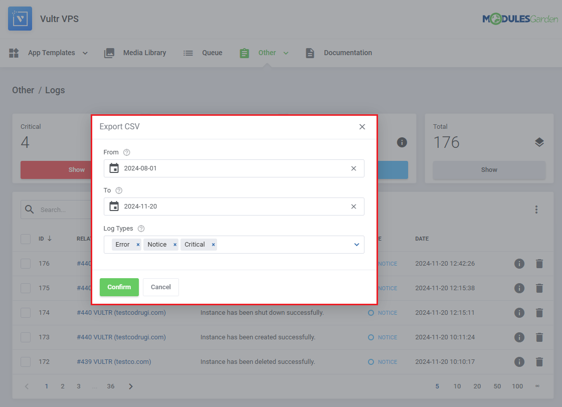Delete log entry 174 with trash icon
Image resolution: width=562 pixels, height=407 pixels.
pyautogui.click(x=539, y=313)
